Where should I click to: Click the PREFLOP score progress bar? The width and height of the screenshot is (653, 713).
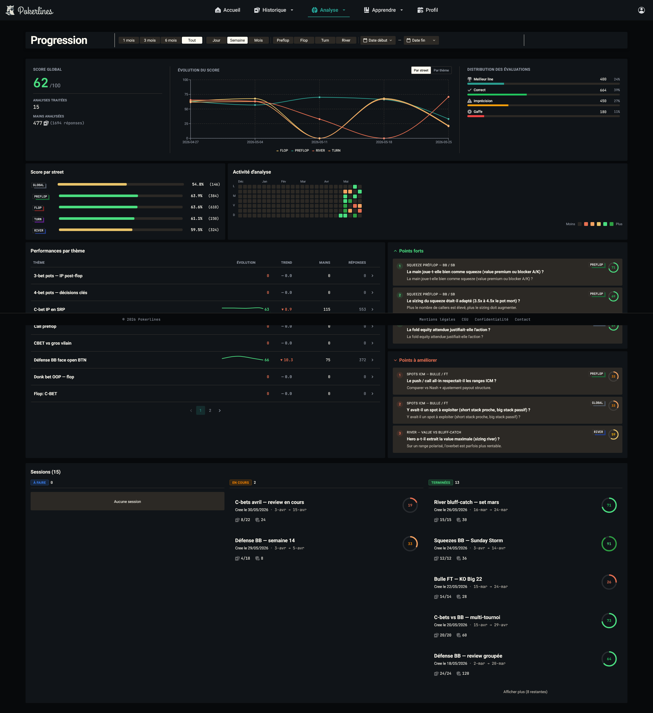(x=120, y=196)
